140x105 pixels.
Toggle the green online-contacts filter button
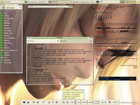[3, 8]
